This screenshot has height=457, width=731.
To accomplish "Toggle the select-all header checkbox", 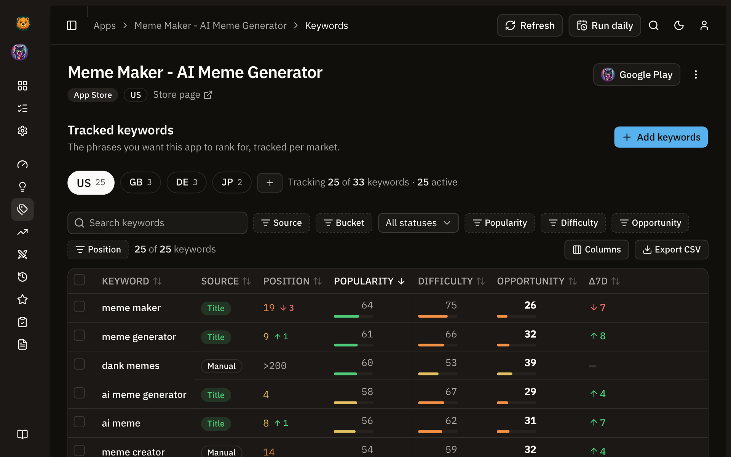I will (79, 280).
